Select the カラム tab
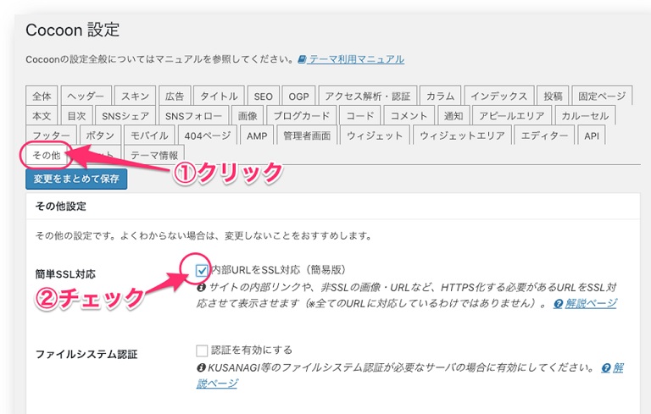 (440, 97)
